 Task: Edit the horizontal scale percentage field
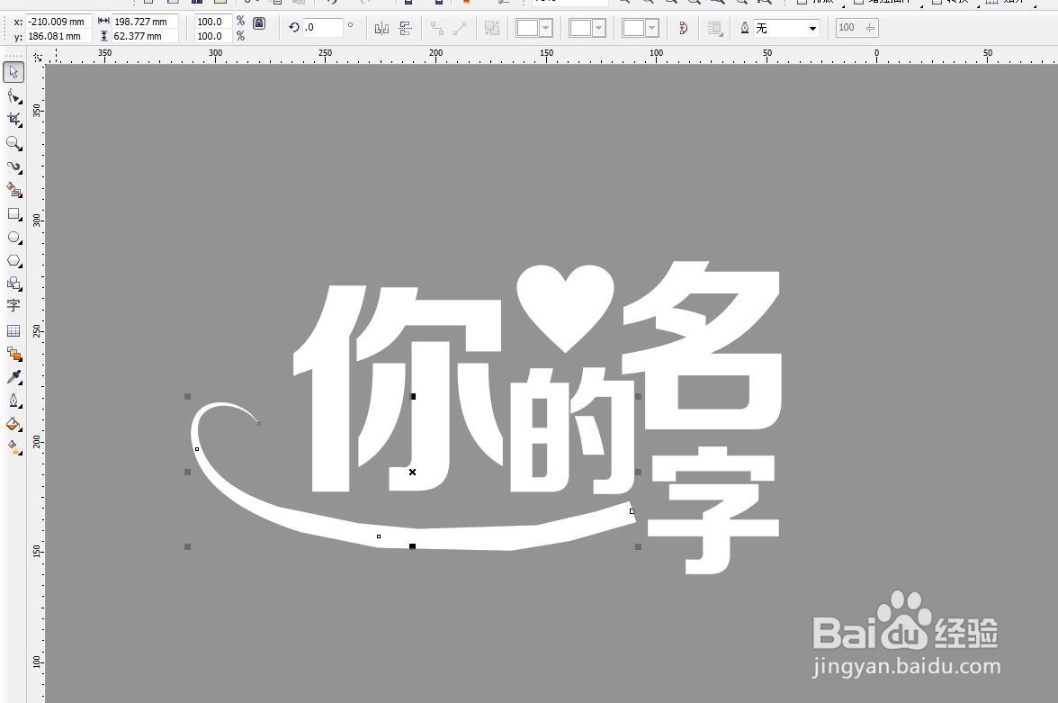pos(212,22)
